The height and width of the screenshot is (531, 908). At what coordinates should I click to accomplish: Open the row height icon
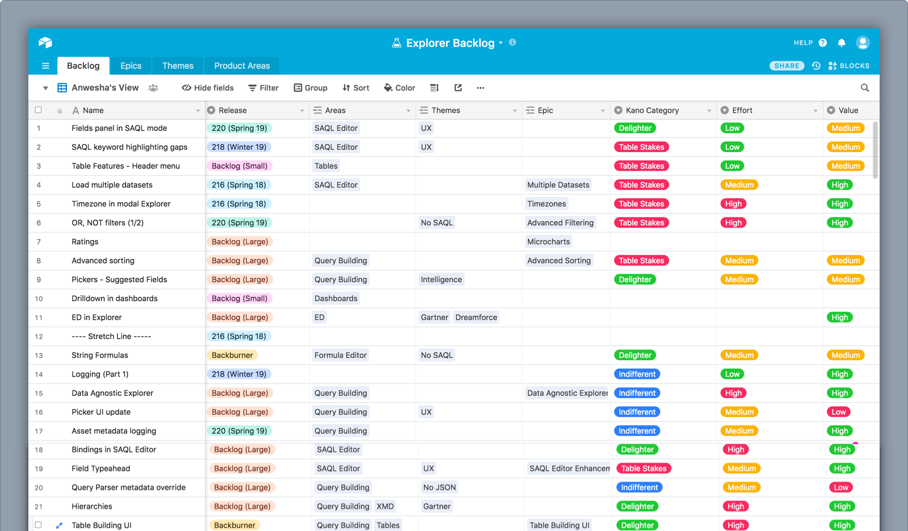(x=434, y=88)
